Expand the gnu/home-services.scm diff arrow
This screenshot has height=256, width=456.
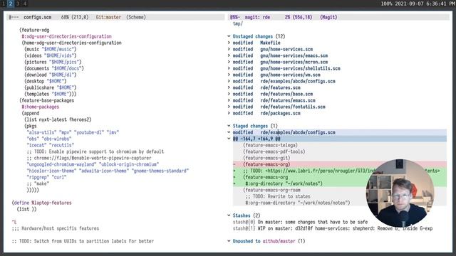[x=229, y=49]
